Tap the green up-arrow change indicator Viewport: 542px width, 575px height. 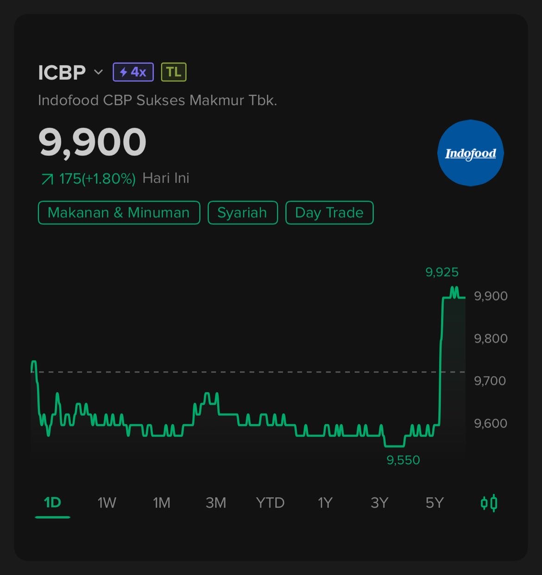pos(47,179)
